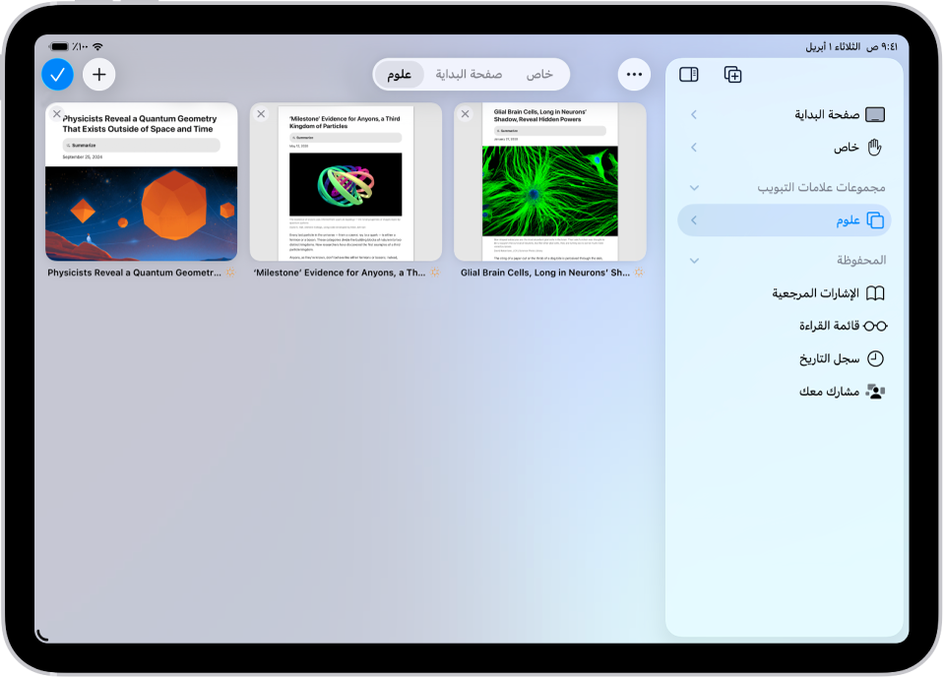Close the Milestone Evidence for Anyons tab
The image size is (945, 678).
pyautogui.click(x=261, y=113)
